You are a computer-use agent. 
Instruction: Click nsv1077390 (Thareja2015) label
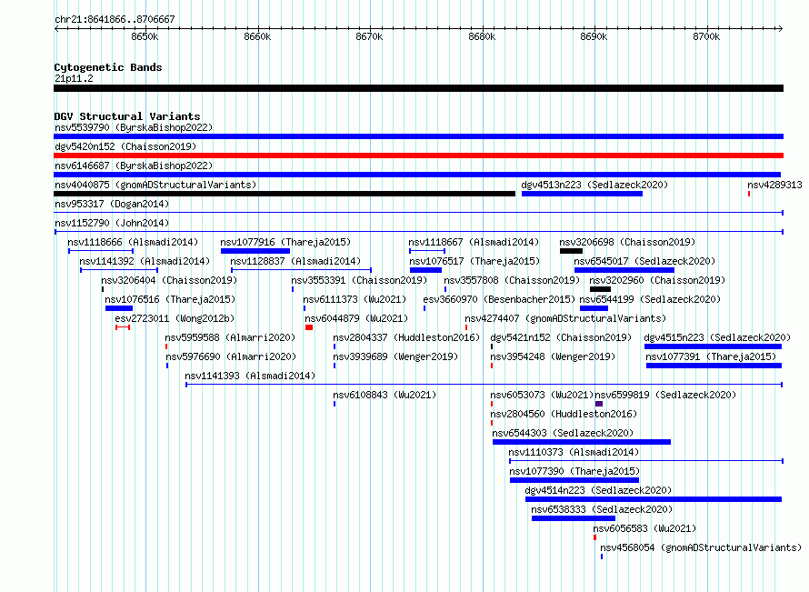pos(574,471)
